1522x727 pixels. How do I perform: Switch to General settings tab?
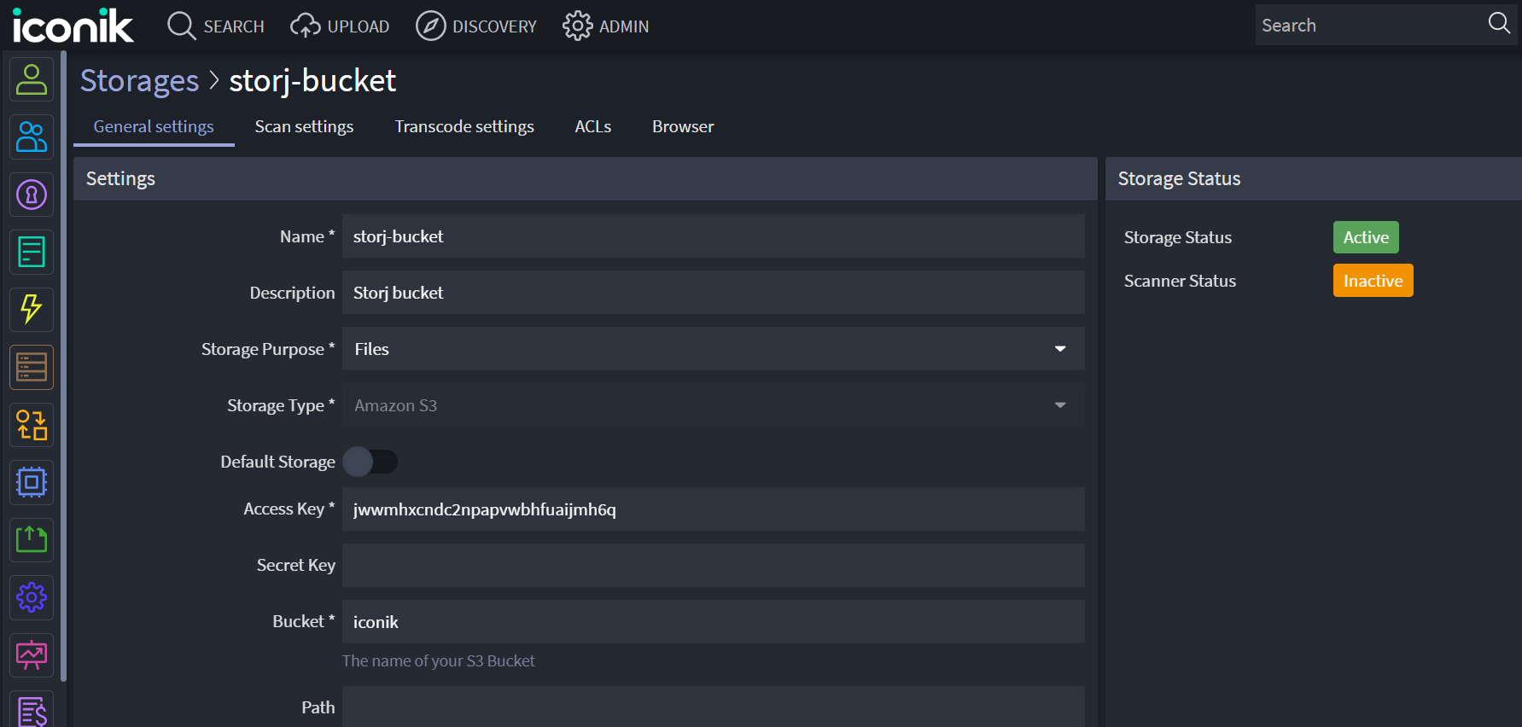pos(154,126)
